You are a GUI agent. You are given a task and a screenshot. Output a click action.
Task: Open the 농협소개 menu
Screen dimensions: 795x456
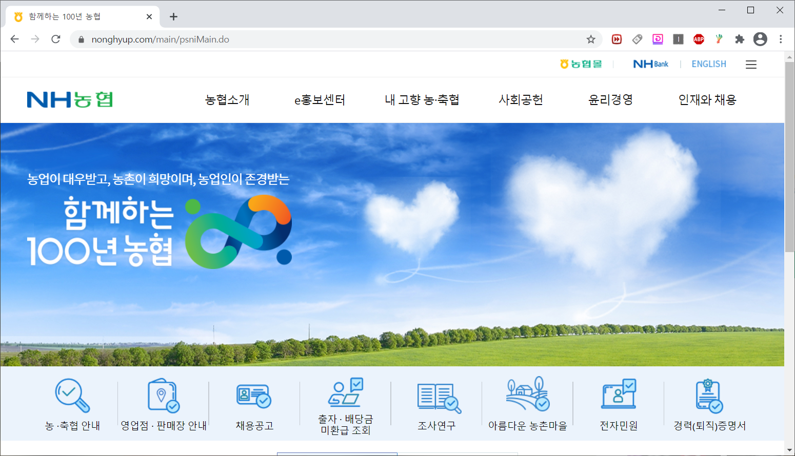click(227, 100)
